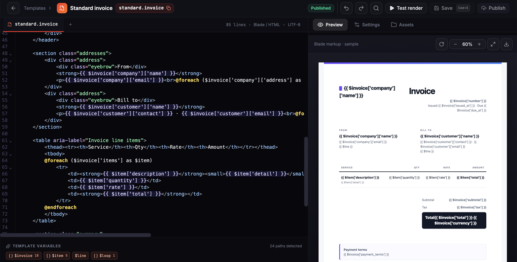The height and width of the screenshot is (262, 517).
Task: Collapse code fold at line 48
Action: [11, 54]
